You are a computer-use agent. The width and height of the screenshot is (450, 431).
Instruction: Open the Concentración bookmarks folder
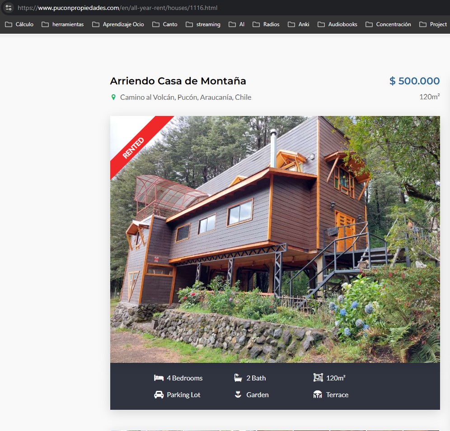[x=388, y=24]
